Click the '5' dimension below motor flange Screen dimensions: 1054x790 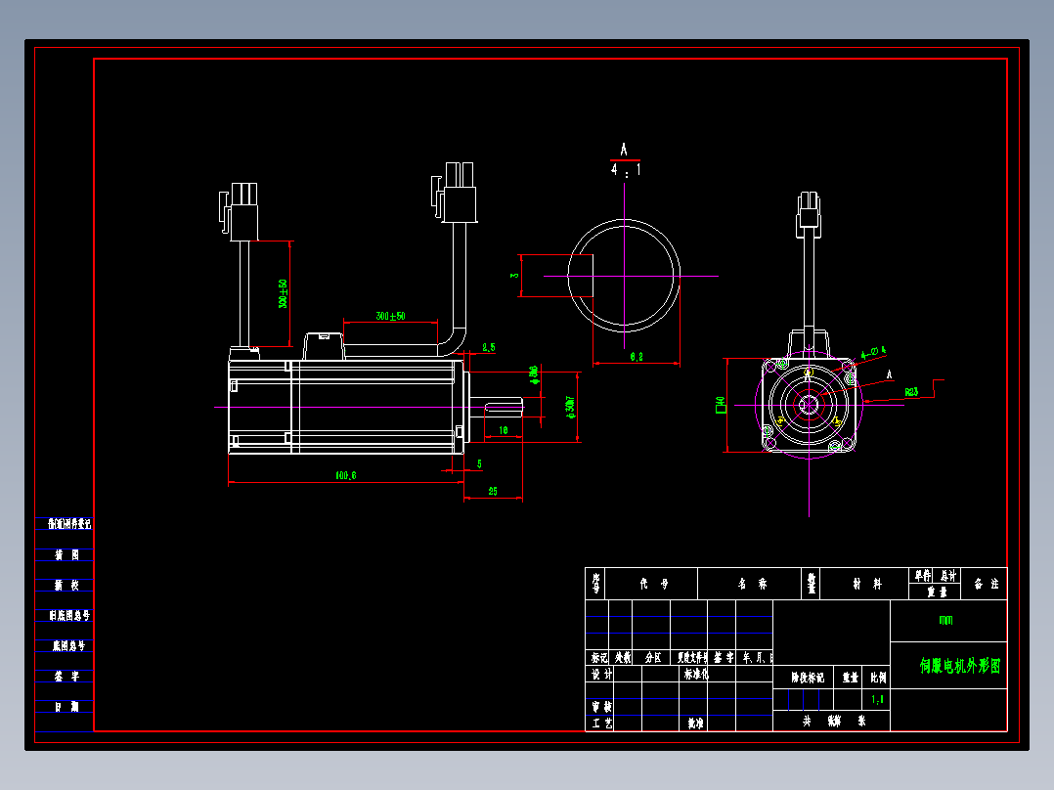[479, 463]
